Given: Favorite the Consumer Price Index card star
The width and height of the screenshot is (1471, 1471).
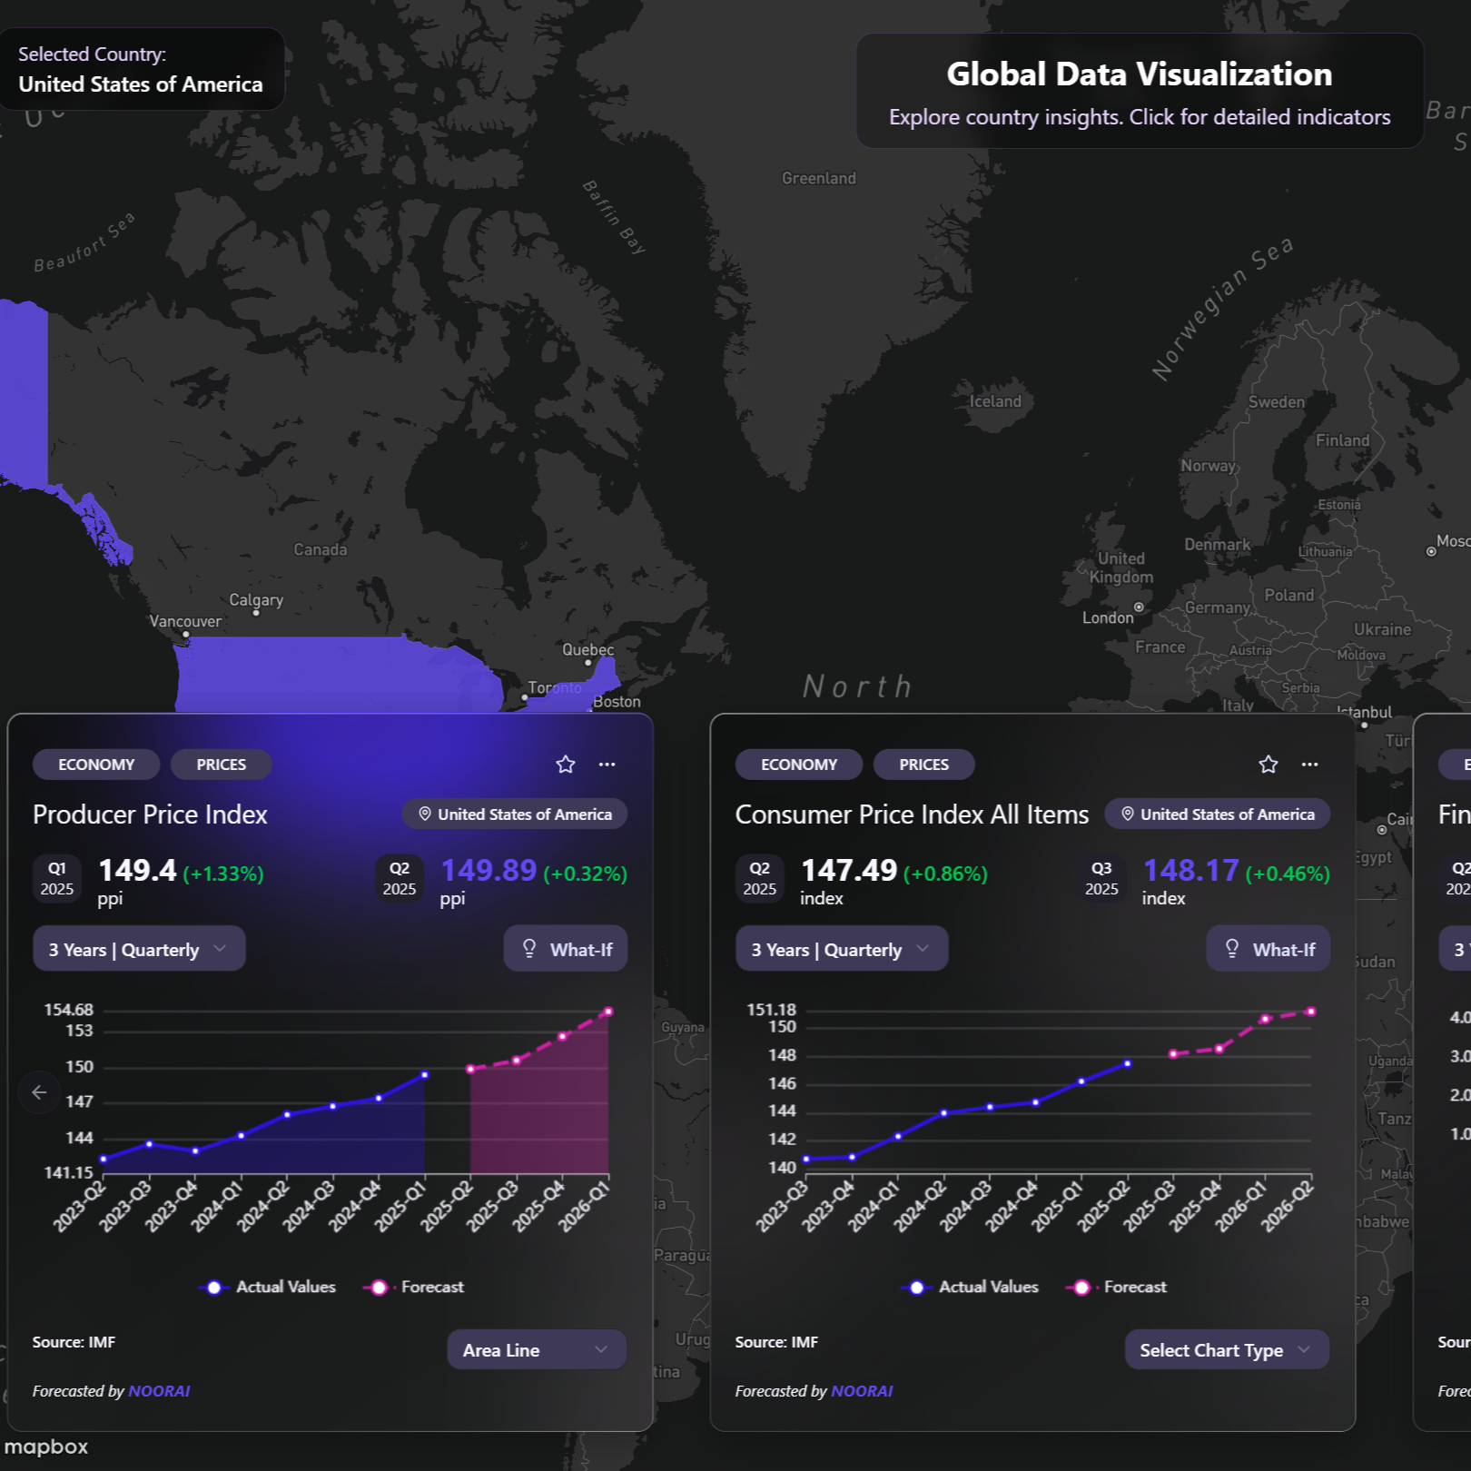Looking at the screenshot, I should [1269, 765].
